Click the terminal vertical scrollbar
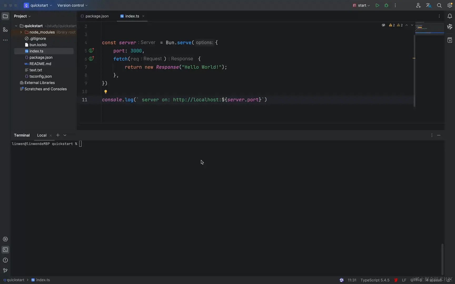Screen dimensions: 455x284 tap(442, 259)
